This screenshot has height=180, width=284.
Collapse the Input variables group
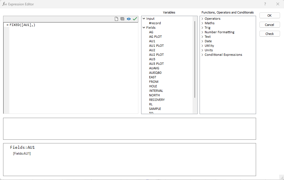[144, 19]
